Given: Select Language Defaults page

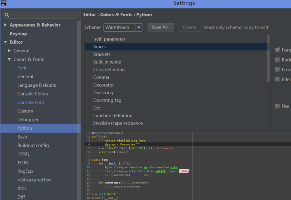Looking at the screenshot, I should click(37, 85).
